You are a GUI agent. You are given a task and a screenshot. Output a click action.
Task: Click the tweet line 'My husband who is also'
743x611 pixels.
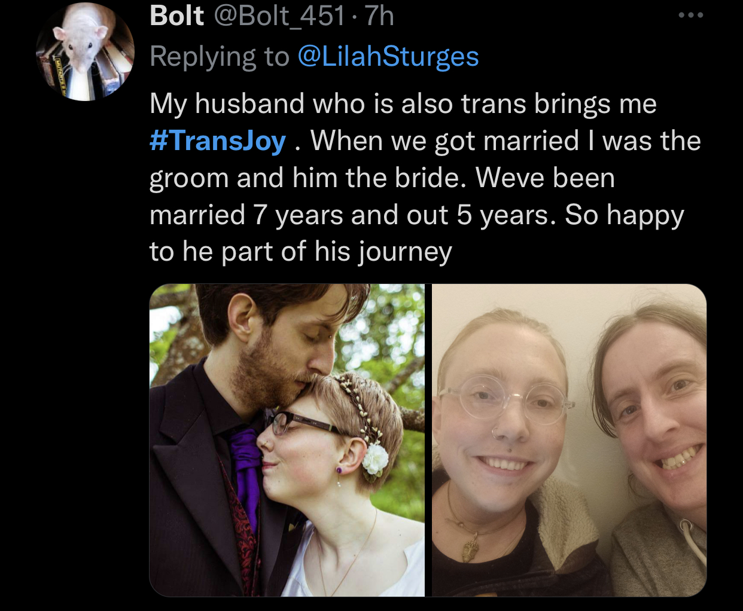pyautogui.click(x=403, y=104)
